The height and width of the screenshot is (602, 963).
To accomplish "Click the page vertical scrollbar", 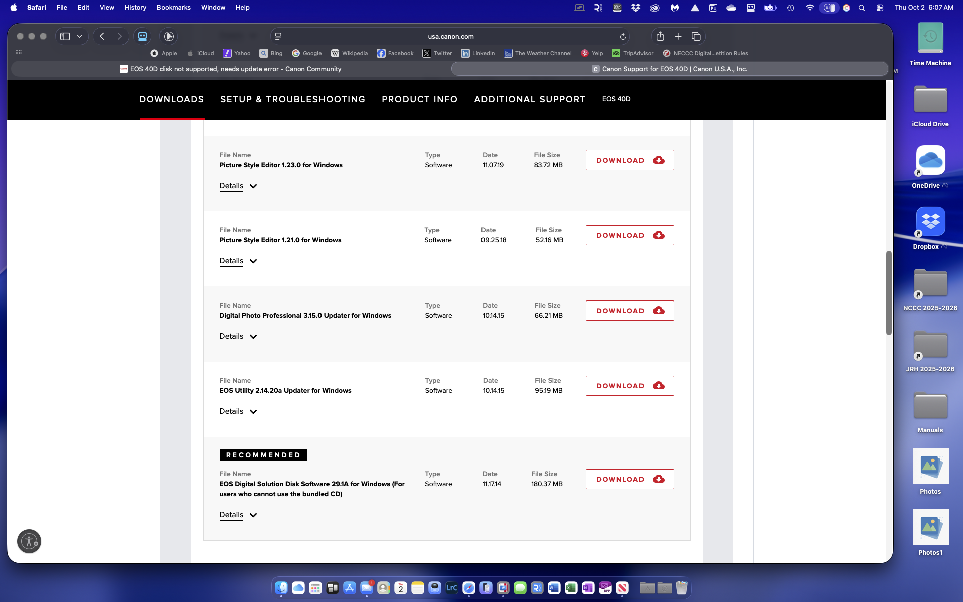I will [889, 293].
